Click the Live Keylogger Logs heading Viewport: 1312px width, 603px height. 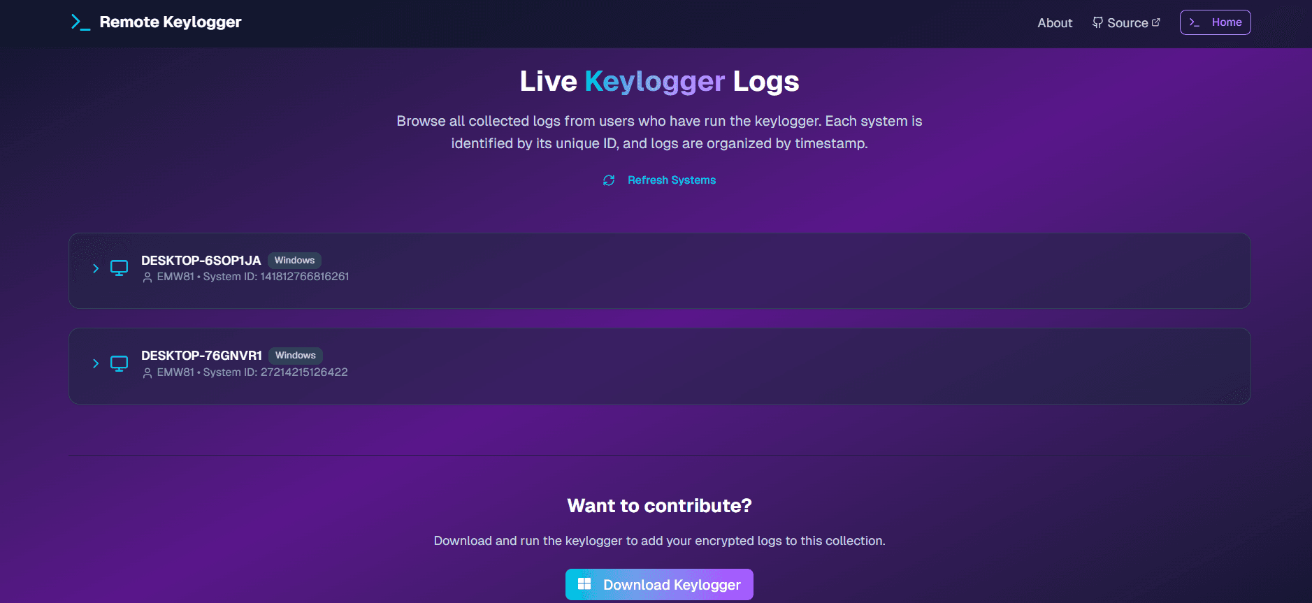pyautogui.click(x=659, y=82)
